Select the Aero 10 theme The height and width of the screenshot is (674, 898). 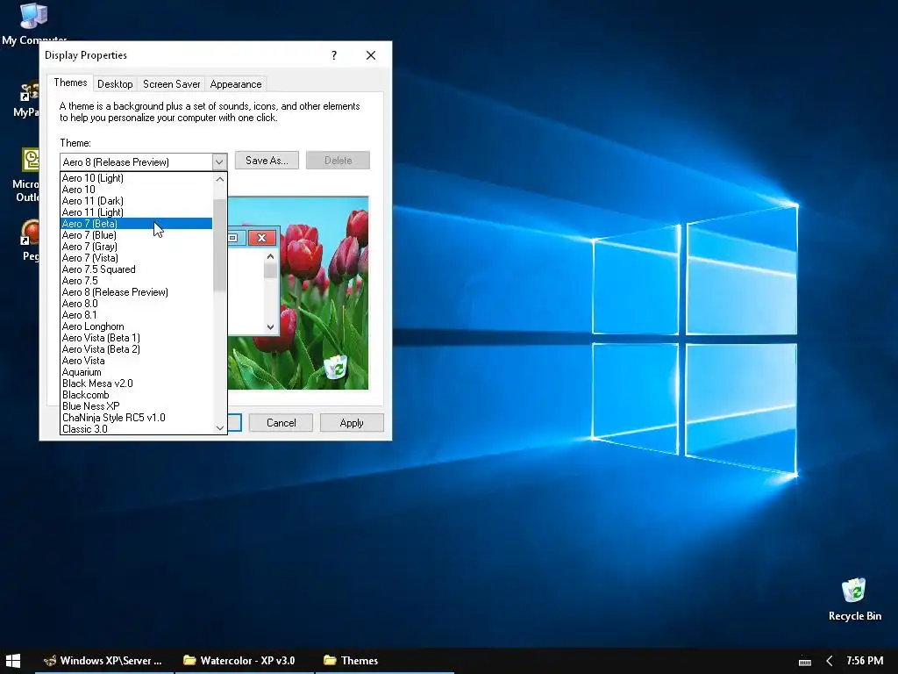[x=136, y=190]
